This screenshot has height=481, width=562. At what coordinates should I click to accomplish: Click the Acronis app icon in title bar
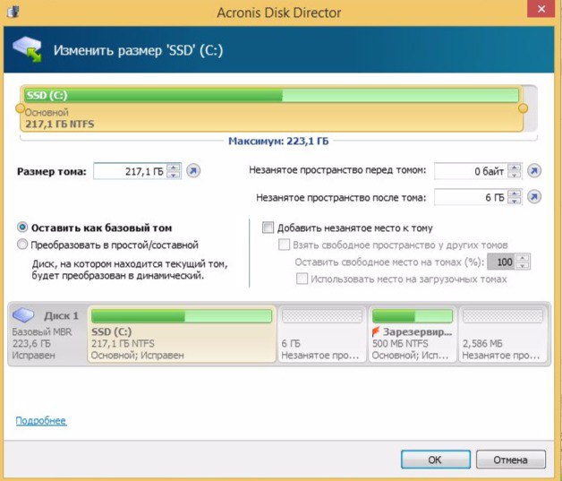(13, 11)
